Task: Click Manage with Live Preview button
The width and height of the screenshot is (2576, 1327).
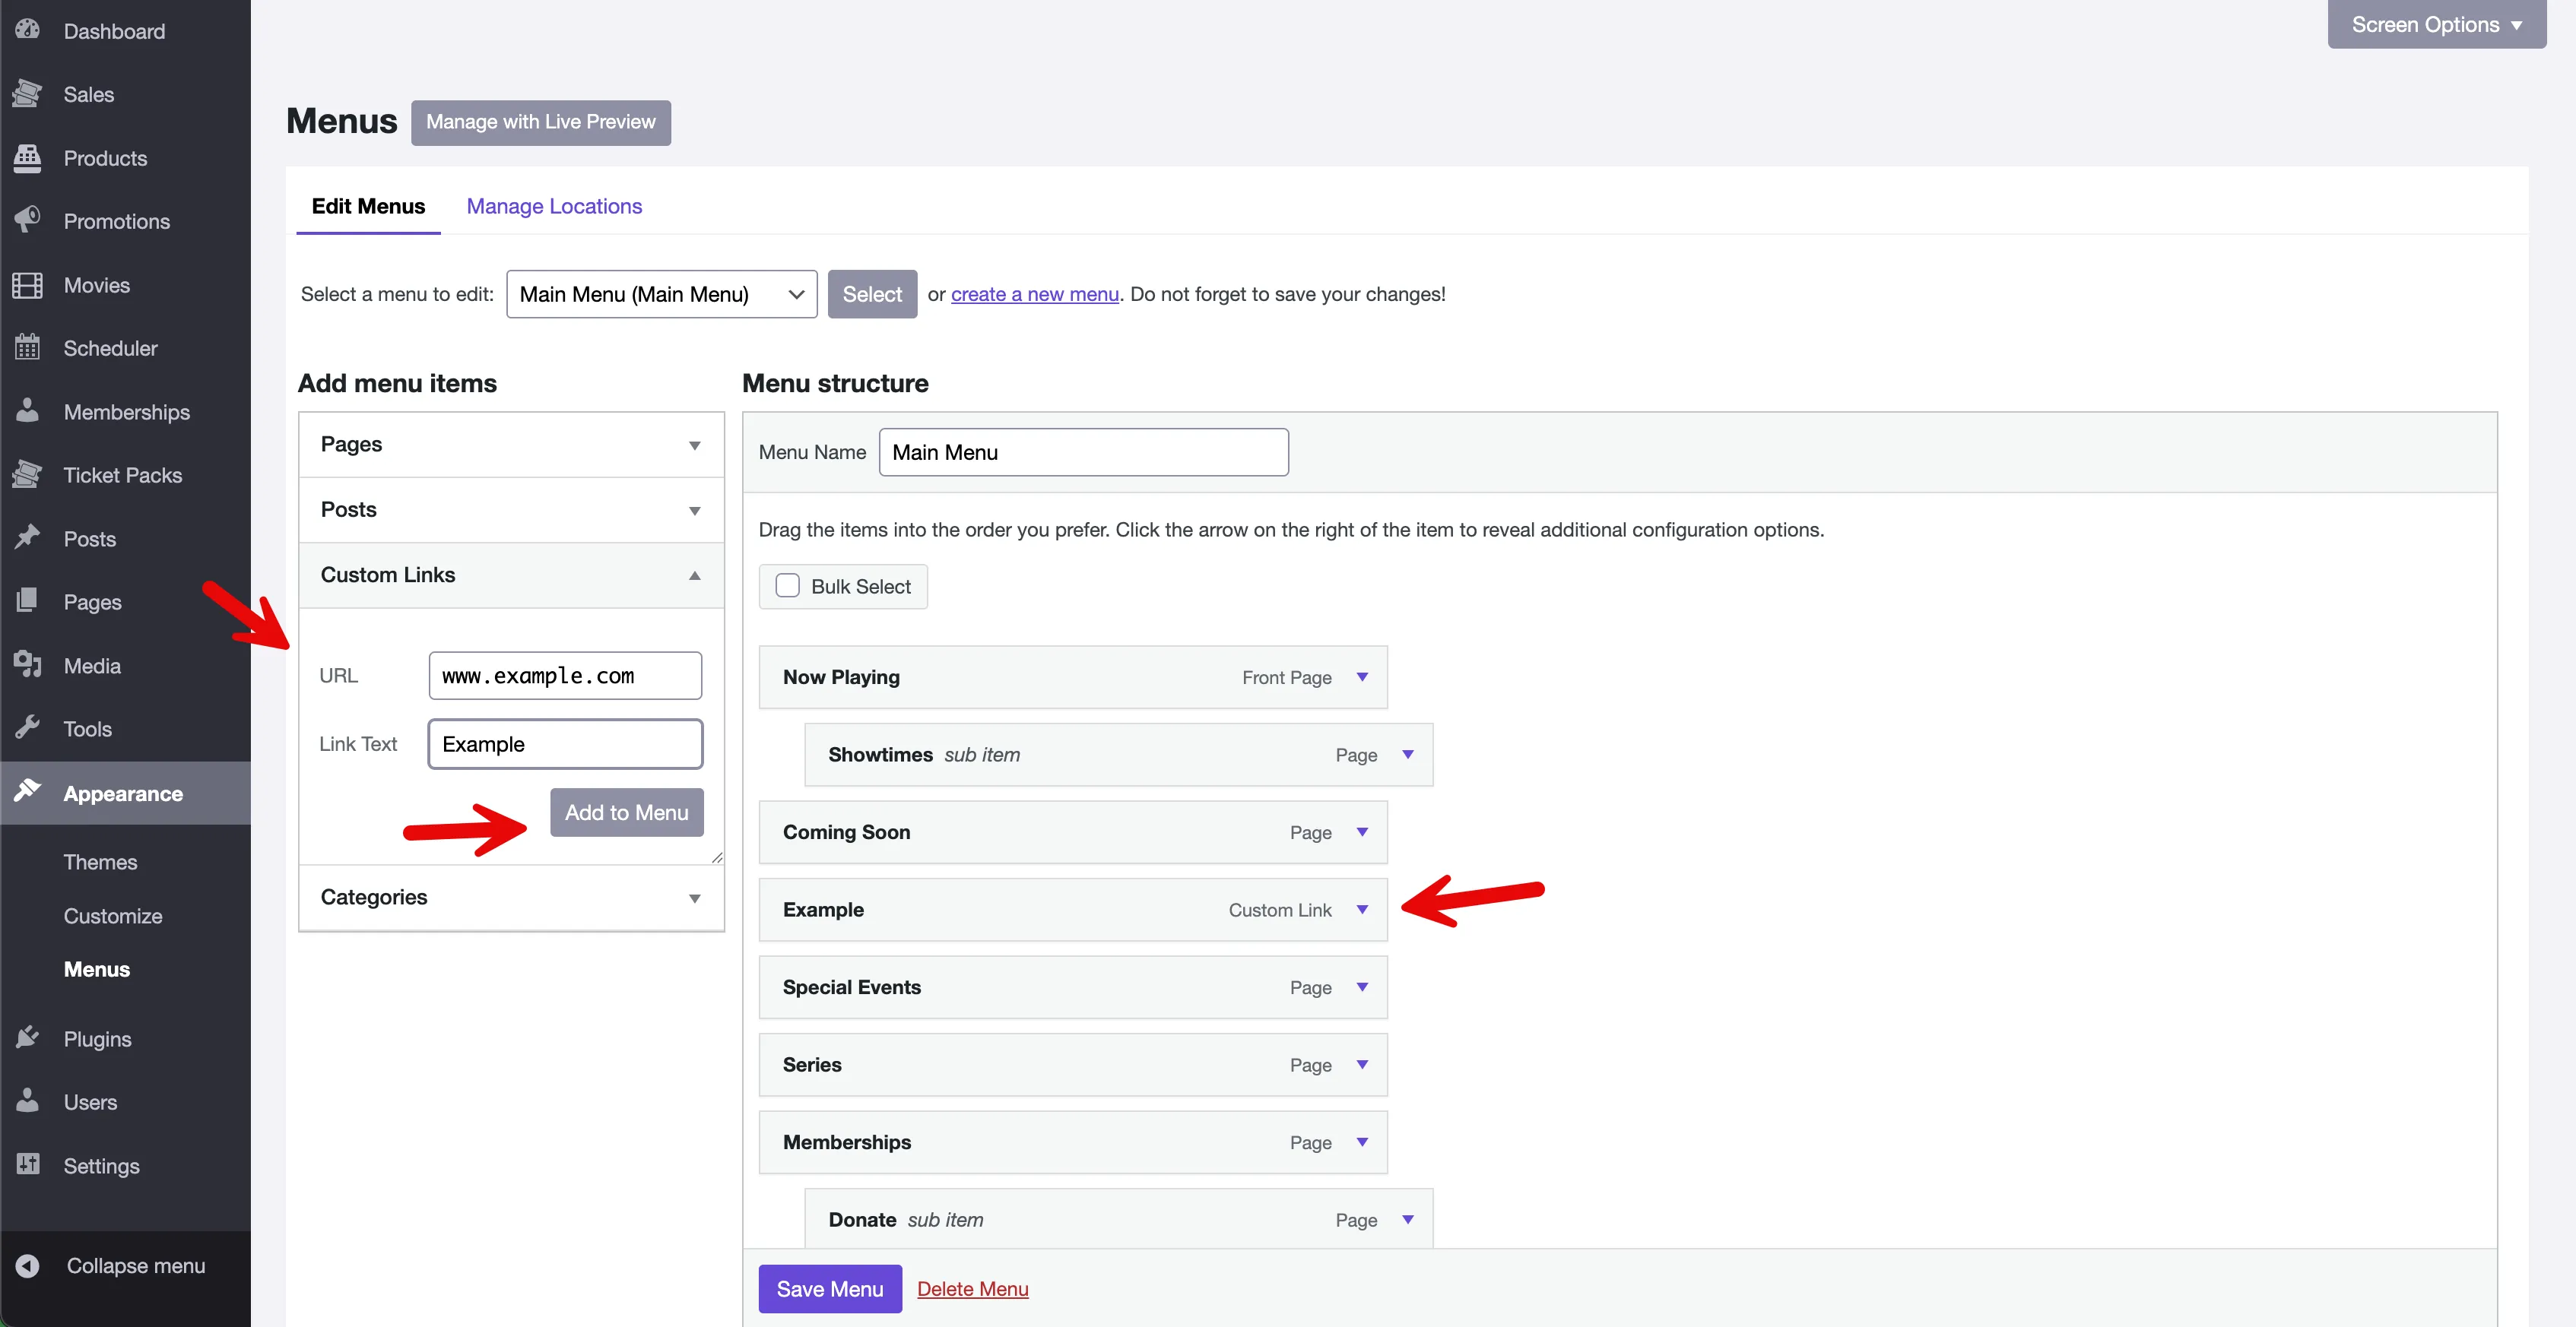Action: (x=541, y=122)
